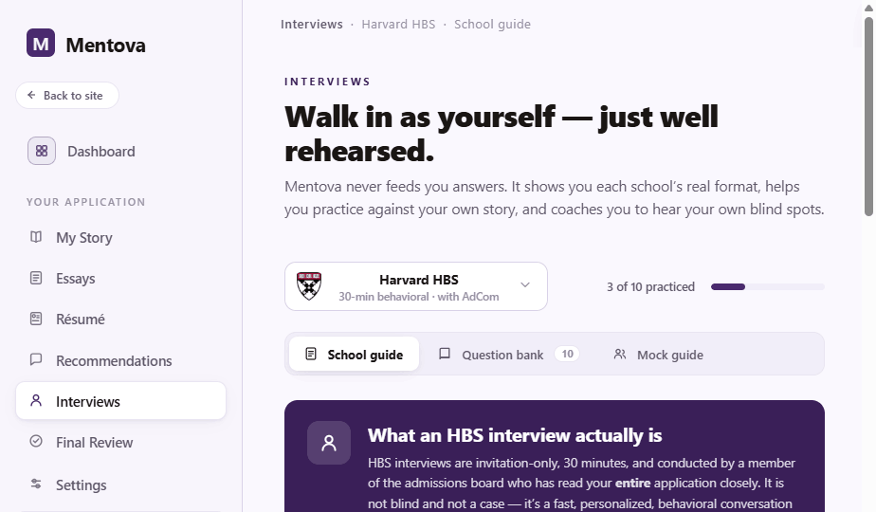Click the Harvard shield crest icon
The width and height of the screenshot is (876, 512).
point(309,286)
